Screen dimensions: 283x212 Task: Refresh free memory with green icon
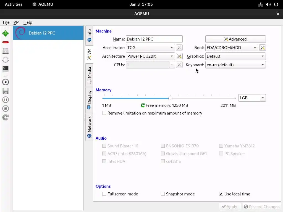coord(143,105)
